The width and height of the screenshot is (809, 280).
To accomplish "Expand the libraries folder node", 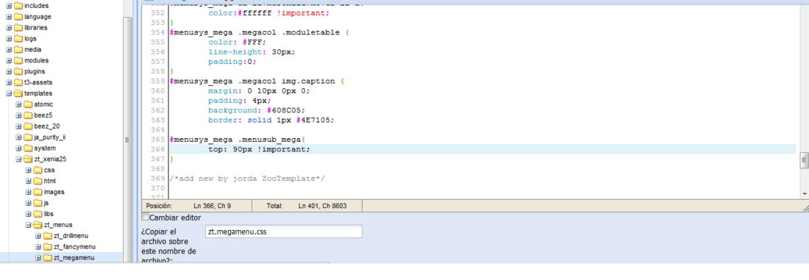I will 9,27.
